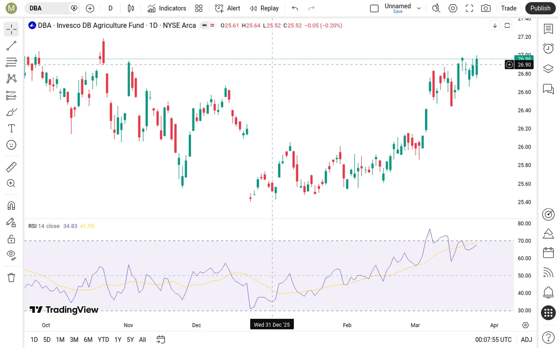
Task: Expand the Unnamed layout dropdown arrow
Action: coord(419,8)
